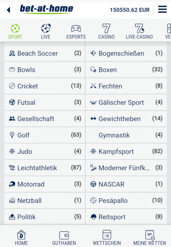Image resolution: width=171 pixels, height=247 pixels.
Task: Open the Wettschein bet slip icon
Action: coord(107,235)
